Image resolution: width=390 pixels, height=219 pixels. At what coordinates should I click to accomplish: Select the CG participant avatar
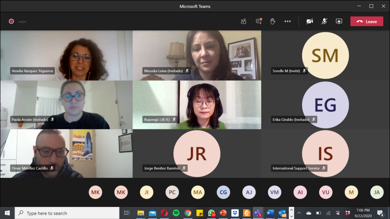[x=223, y=192]
